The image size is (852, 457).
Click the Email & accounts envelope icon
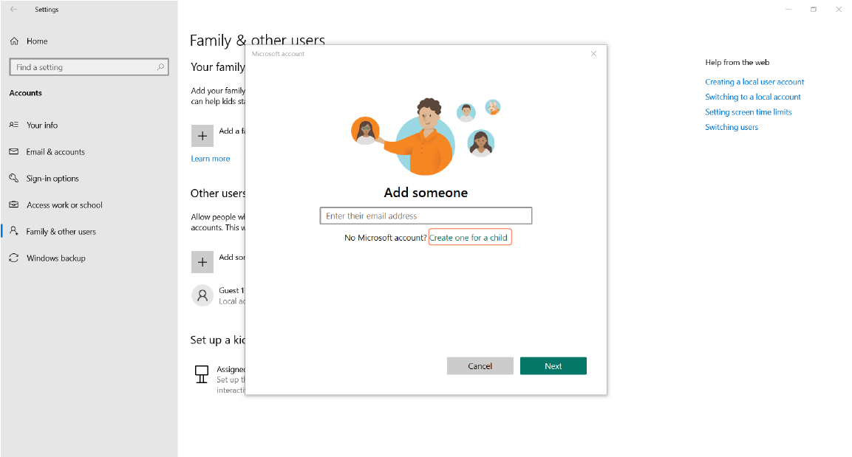click(14, 152)
